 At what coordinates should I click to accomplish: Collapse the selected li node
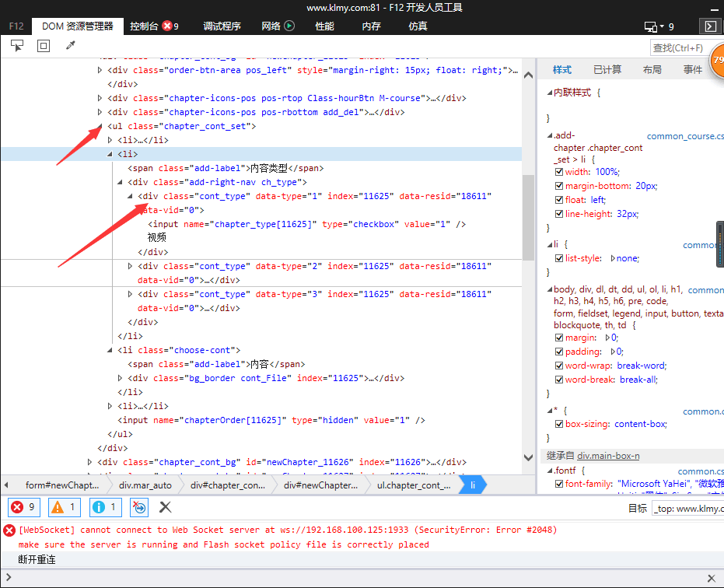tap(110, 154)
